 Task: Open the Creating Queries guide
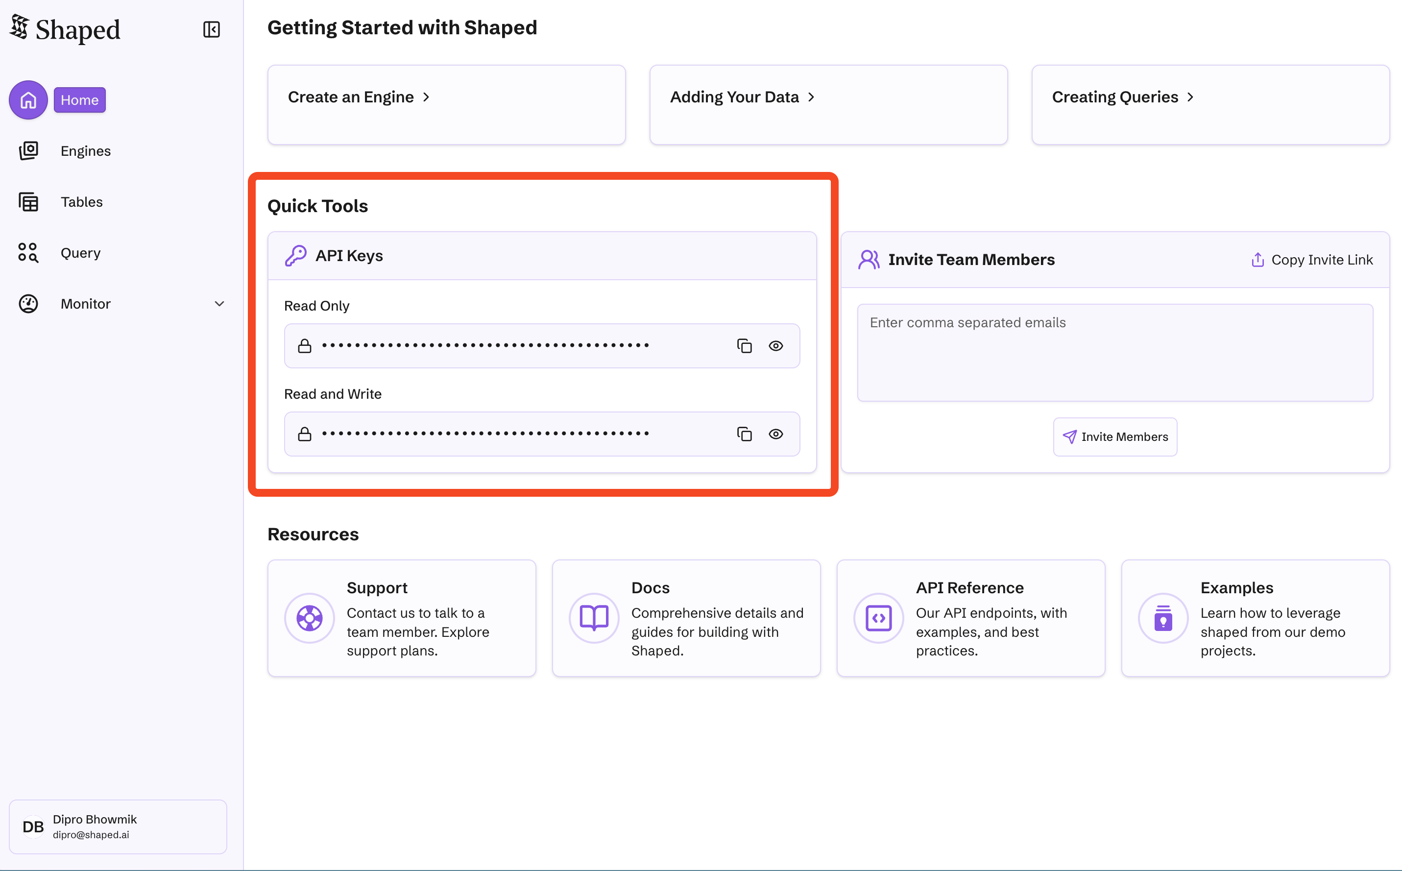1122,97
